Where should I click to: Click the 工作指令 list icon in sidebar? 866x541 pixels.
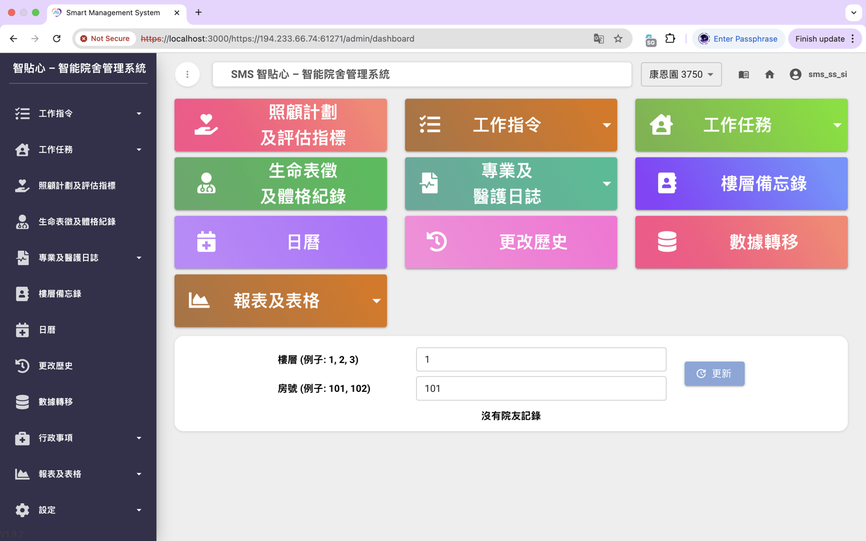pyautogui.click(x=22, y=114)
